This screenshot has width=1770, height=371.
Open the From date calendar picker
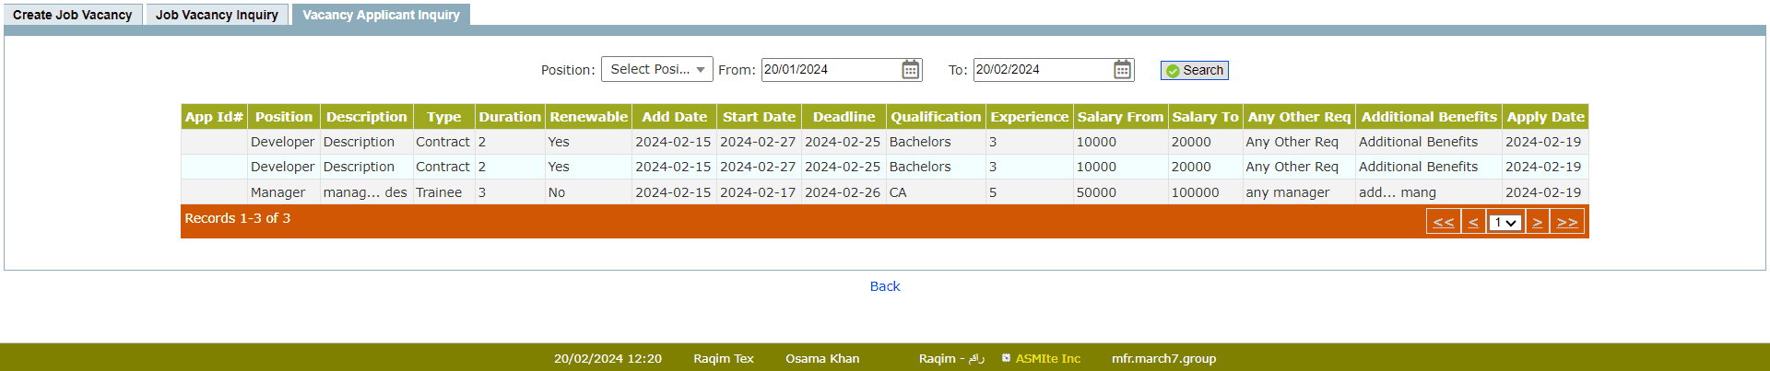pyautogui.click(x=910, y=70)
